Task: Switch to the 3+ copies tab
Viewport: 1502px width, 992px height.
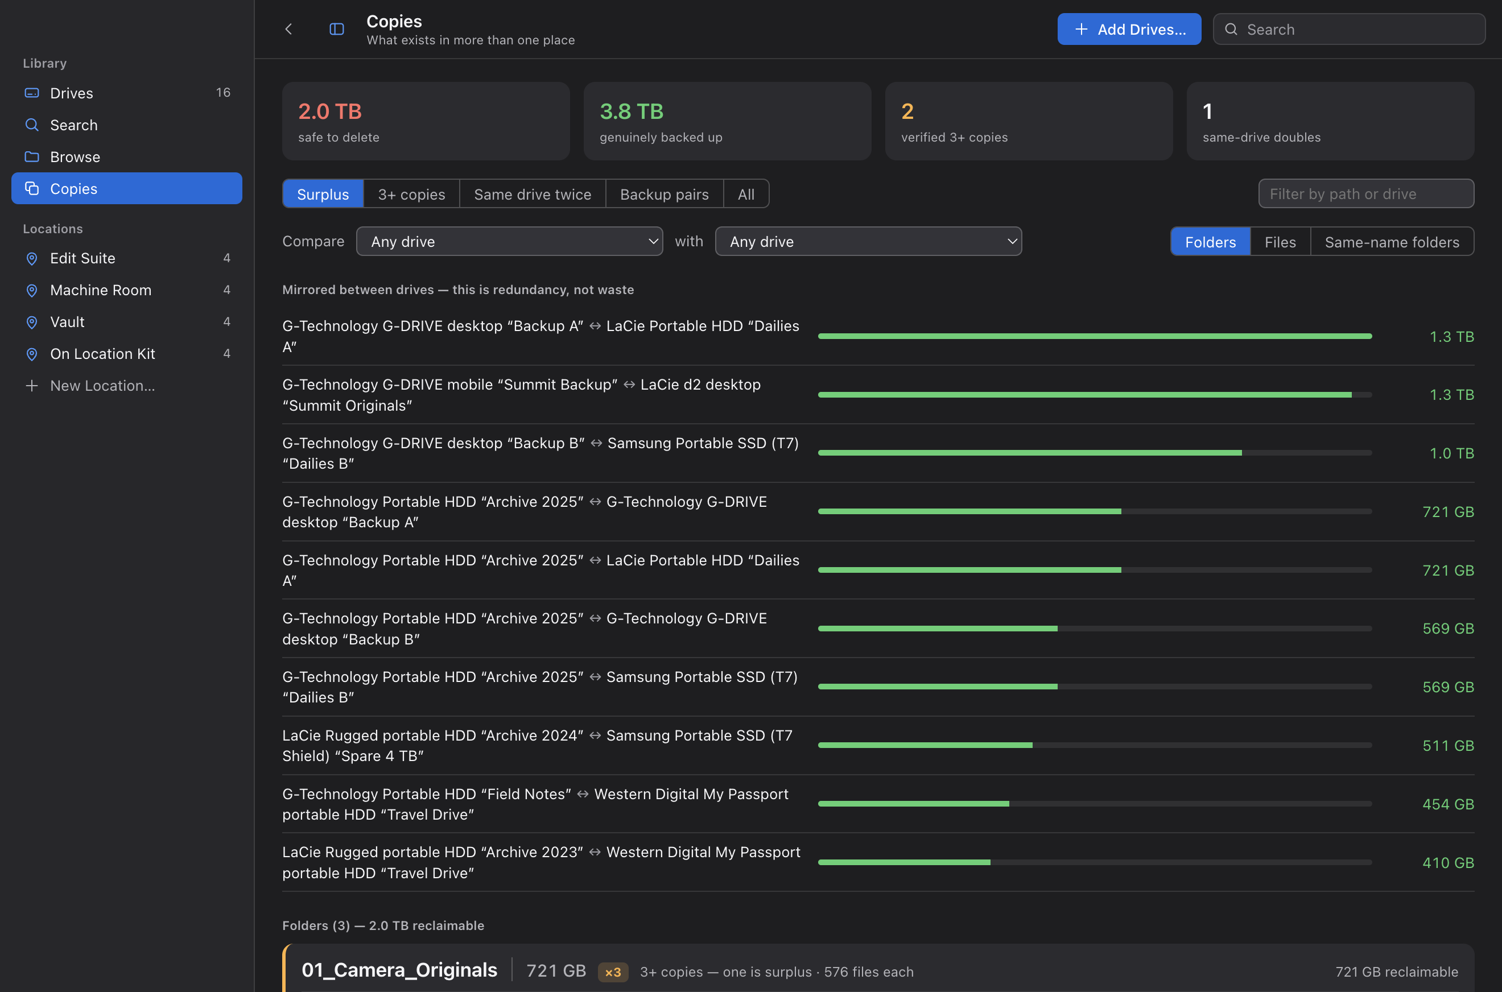Action: [x=411, y=194]
